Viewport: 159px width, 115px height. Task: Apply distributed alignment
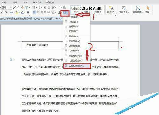click(48, 12)
